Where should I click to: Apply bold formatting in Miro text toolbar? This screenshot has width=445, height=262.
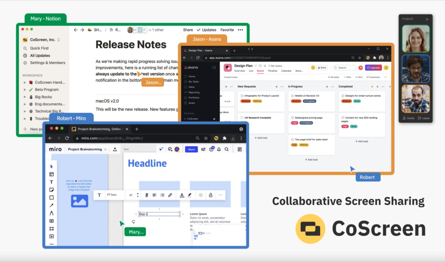pos(147,195)
